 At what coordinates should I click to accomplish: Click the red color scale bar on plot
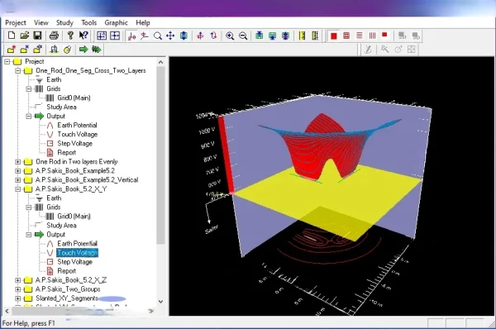pyautogui.click(x=226, y=155)
